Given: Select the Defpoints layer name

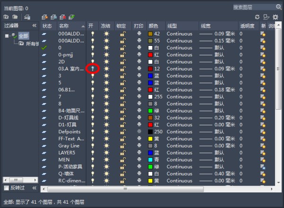Looking at the screenshot, I should (x=70, y=132).
